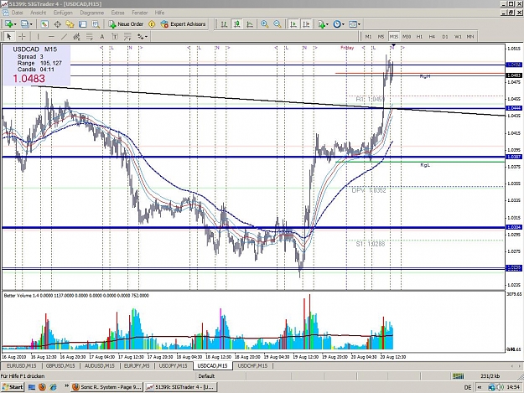Open the indicators list icon
Viewport: 524px width, 393px height.
321,24
